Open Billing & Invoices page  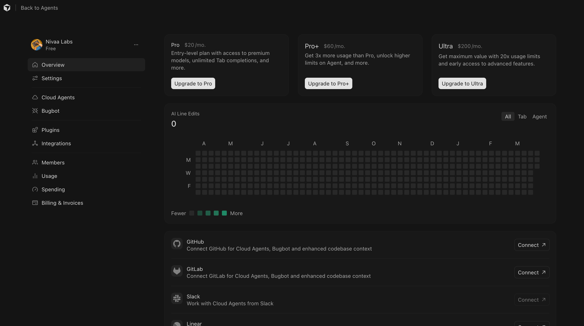click(62, 203)
